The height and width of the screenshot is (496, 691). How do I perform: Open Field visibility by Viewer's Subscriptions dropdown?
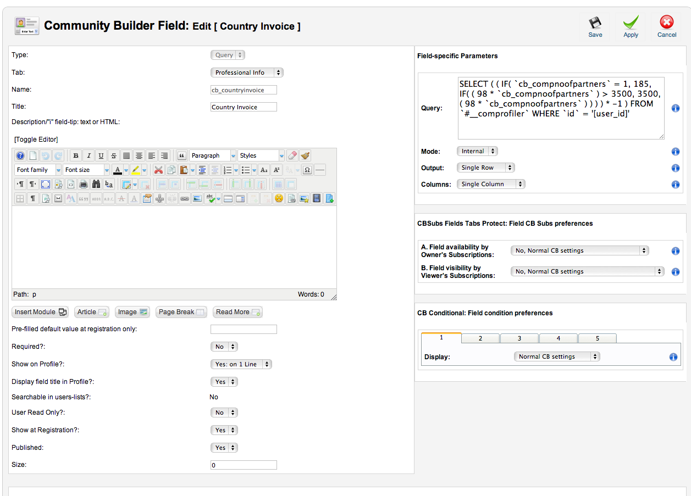pyautogui.click(x=588, y=271)
